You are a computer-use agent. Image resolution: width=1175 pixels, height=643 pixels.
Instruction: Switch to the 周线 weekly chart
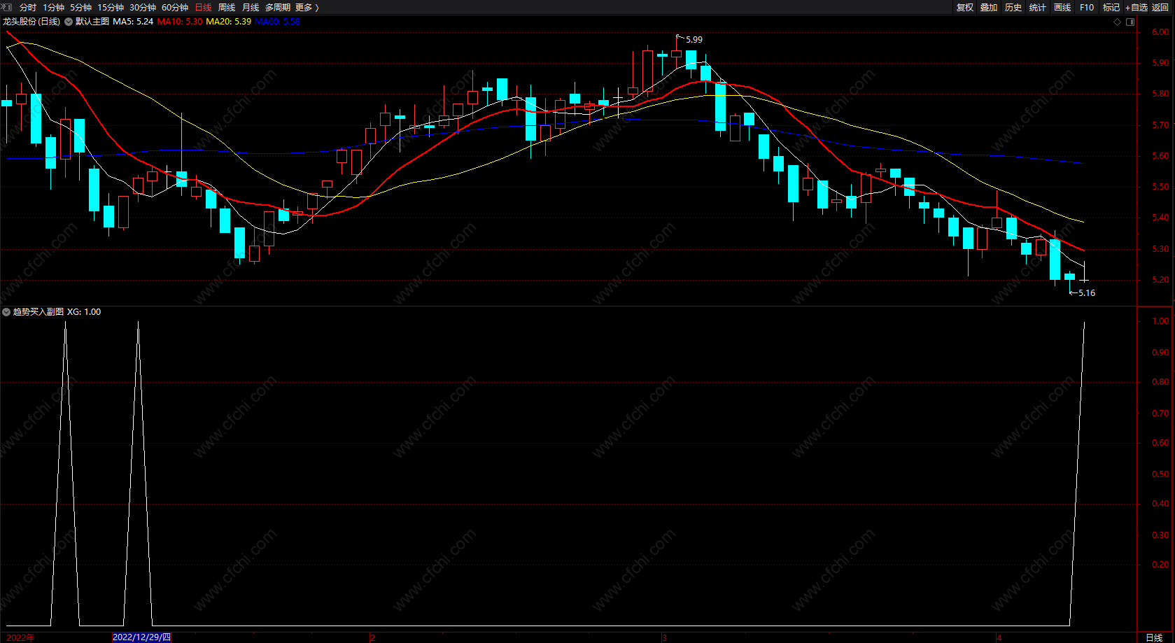[227, 8]
